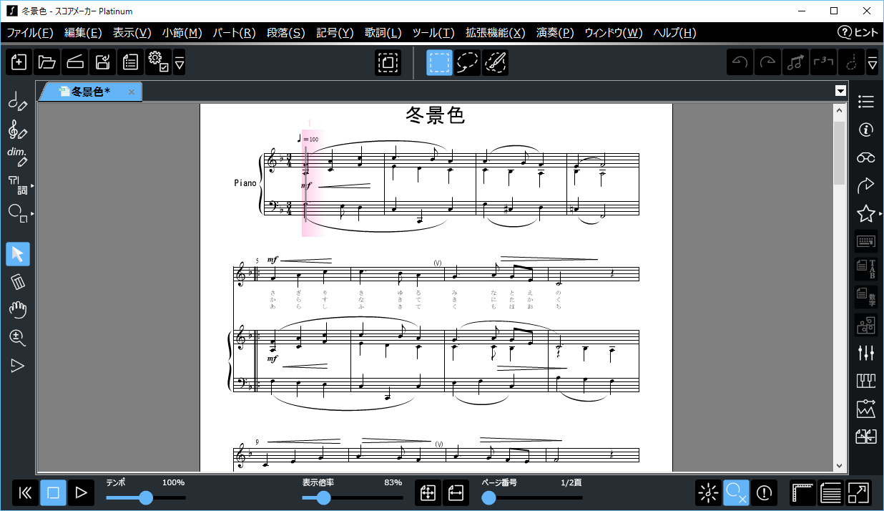The image size is (884, 511).
Task: Open the 表示(V) menu
Action: (x=132, y=33)
